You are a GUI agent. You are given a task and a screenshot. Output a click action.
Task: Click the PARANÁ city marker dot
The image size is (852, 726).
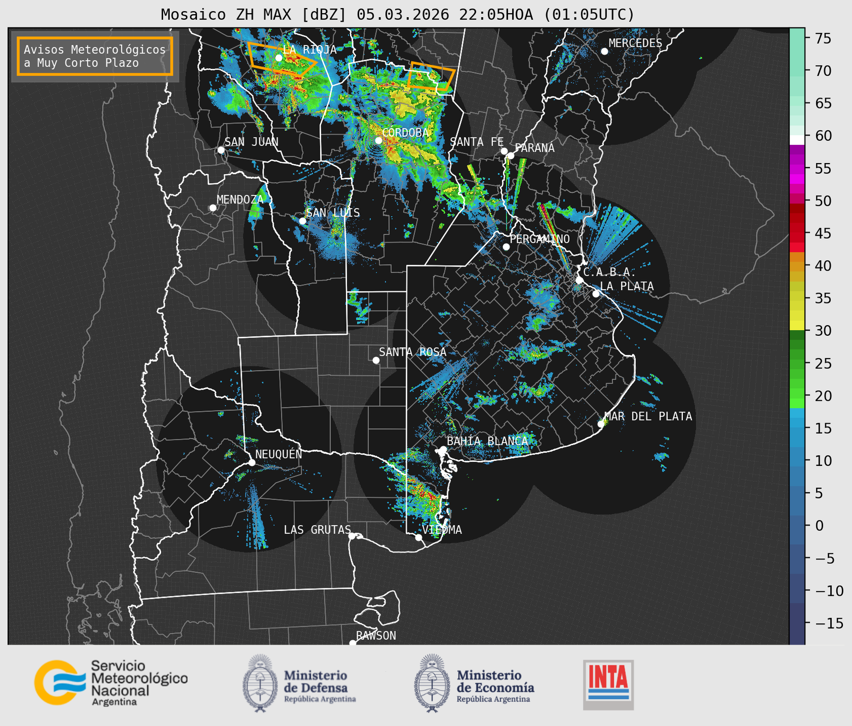[x=511, y=155]
